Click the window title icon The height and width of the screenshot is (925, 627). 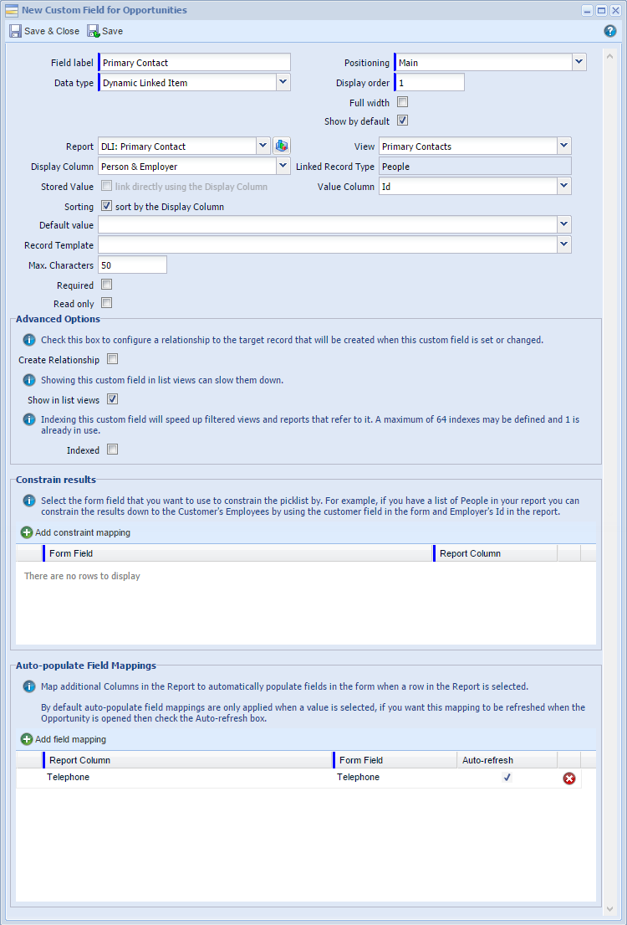pos(11,10)
